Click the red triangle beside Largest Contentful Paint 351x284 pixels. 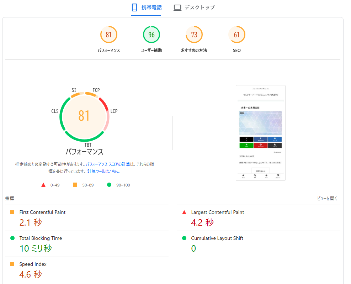(x=184, y=212)
